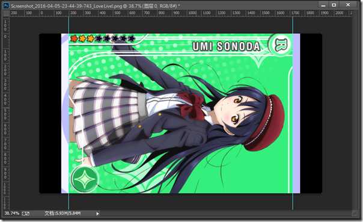
Task: Click the resize grip in bottom-right corner
Action: point(355,213)
